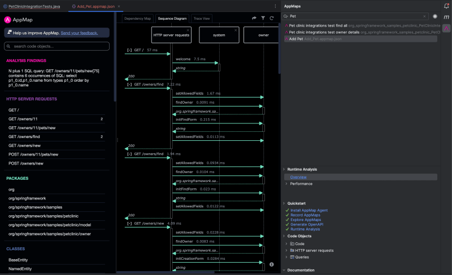Collapse the GET / request block
Viewport: 452px width, 275px height.
pos(129,50)
